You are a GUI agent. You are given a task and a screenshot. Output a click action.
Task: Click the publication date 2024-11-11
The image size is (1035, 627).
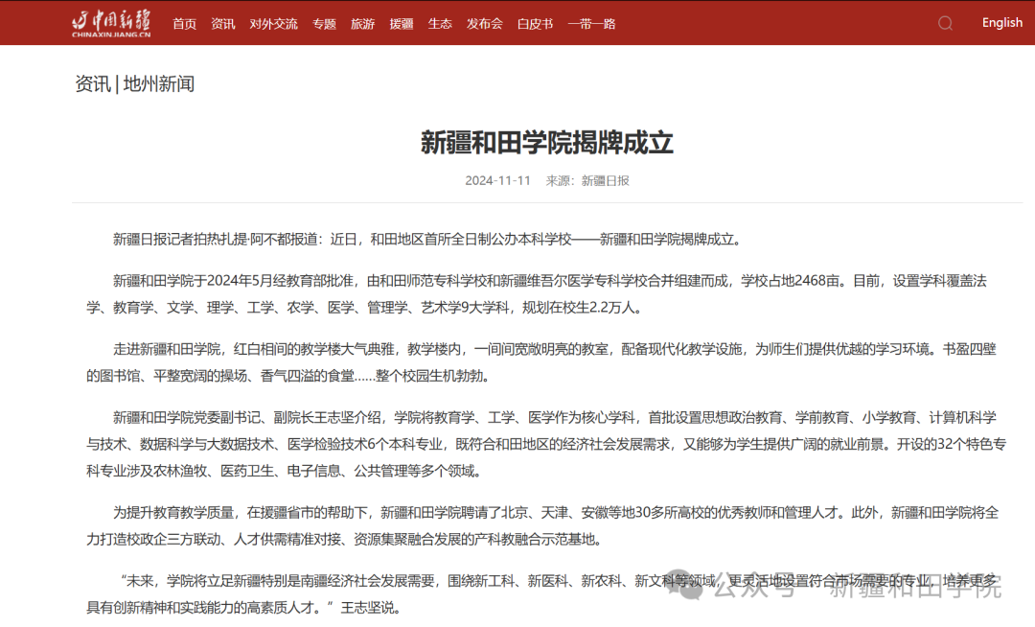[x=496, y=179]
